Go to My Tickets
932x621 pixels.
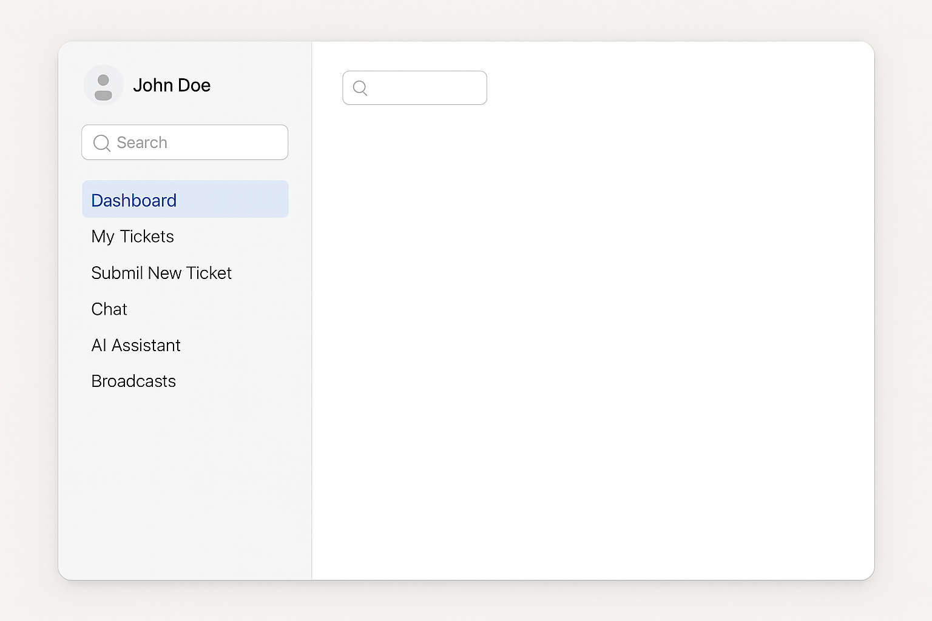coord(132,237)
